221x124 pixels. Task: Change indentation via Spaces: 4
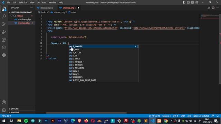166,116
